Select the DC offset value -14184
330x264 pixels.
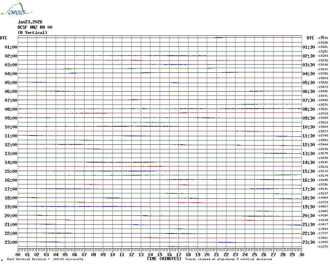coord(323,220)
